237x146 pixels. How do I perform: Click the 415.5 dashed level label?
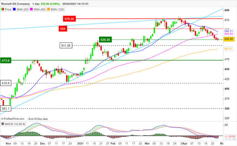6,83
